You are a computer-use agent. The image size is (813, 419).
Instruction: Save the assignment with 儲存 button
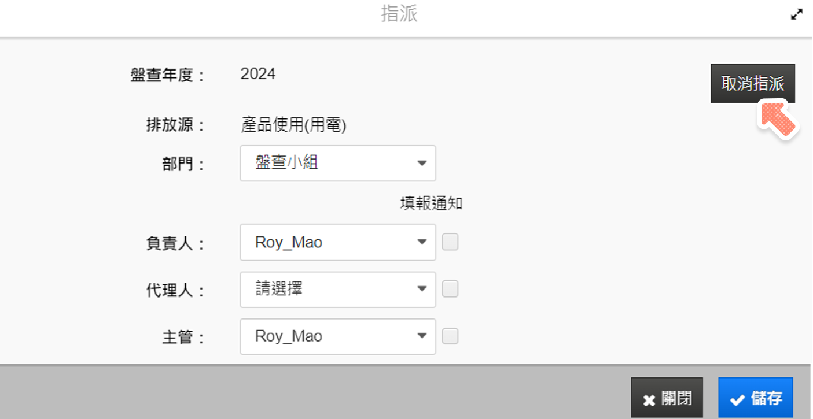tap(755, 398)
